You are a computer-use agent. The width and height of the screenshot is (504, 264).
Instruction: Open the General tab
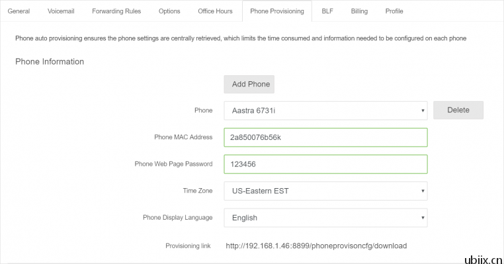click(x=19, y=11)
